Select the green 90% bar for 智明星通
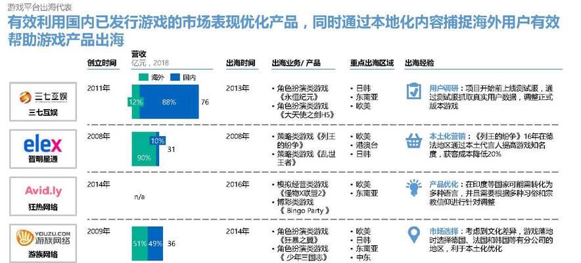Image resolution: width=581 pixels, height=263 pixels. (x=144, y=149)
